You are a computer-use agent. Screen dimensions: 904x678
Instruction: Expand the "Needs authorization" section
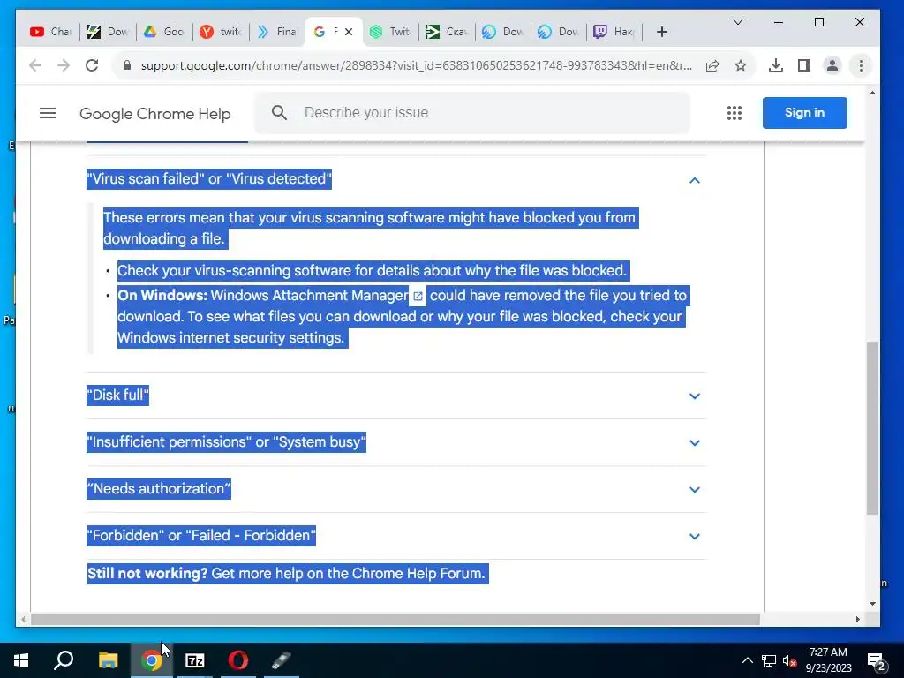[x=695, y=489]
